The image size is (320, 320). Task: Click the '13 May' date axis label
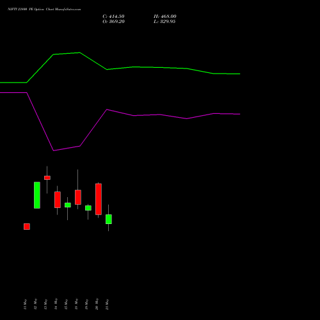pyautogui.click(x=45, y=304)
